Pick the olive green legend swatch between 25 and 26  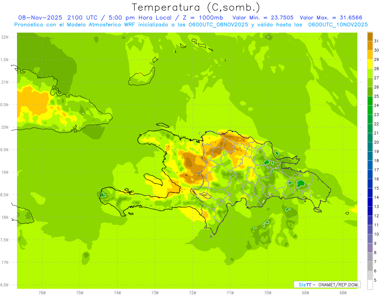(x=370, y=92)
